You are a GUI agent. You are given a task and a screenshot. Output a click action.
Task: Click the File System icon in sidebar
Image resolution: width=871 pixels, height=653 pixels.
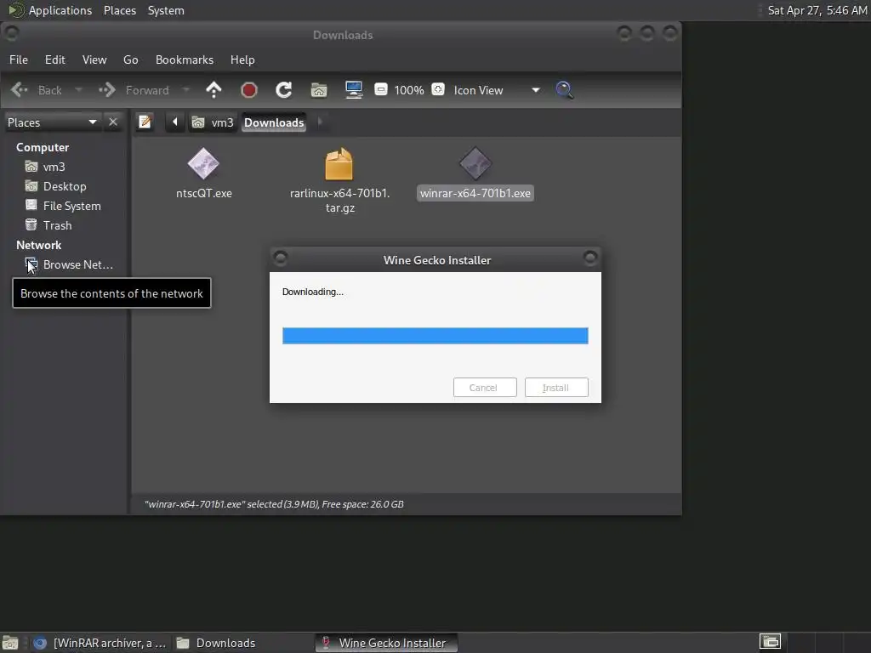[x=31, y=206]
